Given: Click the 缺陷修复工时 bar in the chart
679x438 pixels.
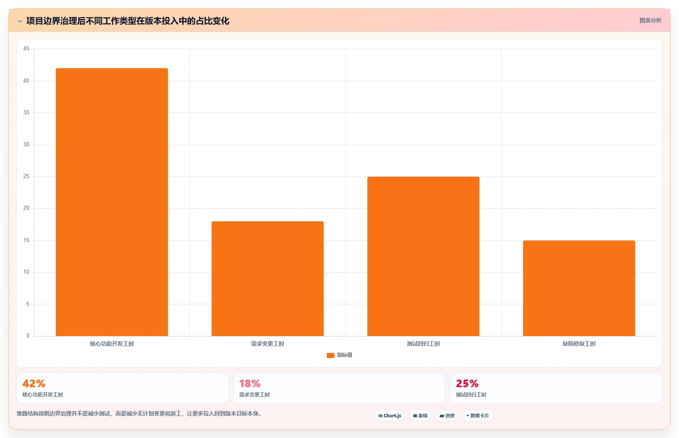Looking at the screenshot, I should pos(579,288).
